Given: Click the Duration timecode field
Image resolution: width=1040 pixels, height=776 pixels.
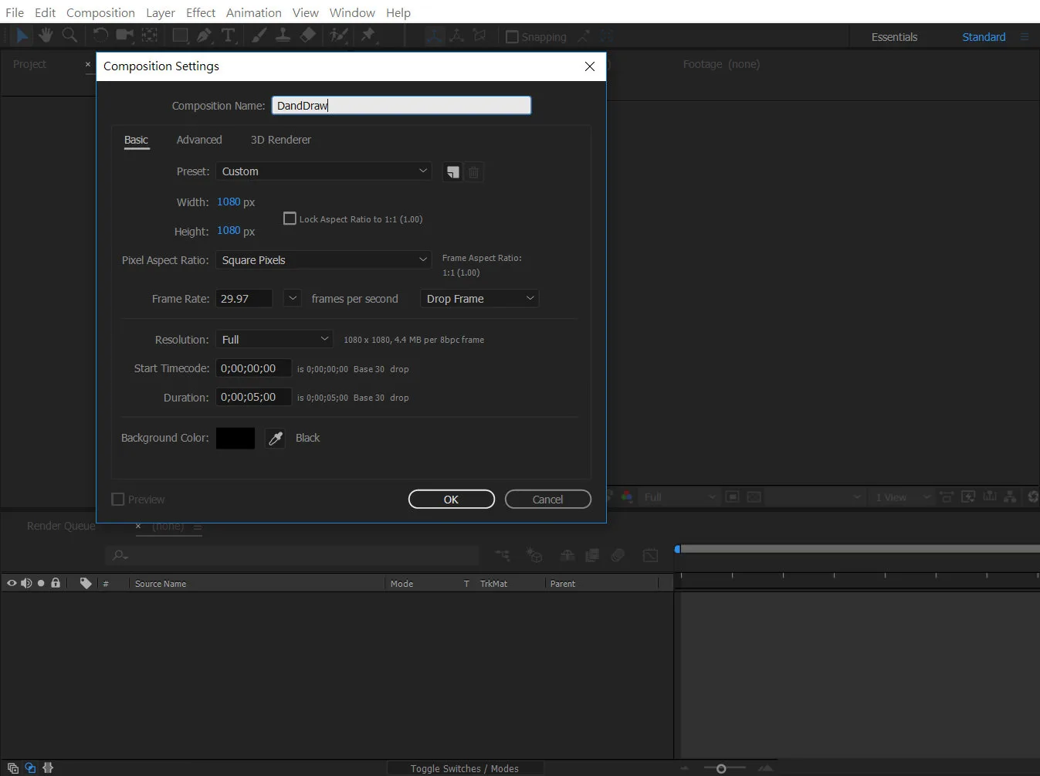Looking at the screenshot, I should point(253,397).
